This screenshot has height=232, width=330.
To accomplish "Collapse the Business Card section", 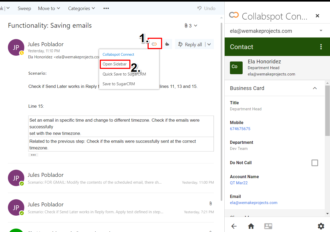I will (315, 88).
